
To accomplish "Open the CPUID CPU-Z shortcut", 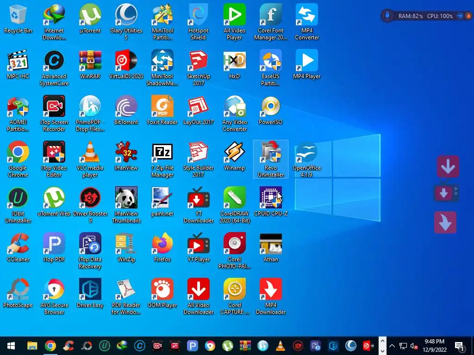I will pos(270,202).
